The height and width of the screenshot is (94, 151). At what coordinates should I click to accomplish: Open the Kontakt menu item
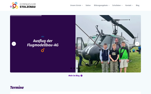[128, 5]
